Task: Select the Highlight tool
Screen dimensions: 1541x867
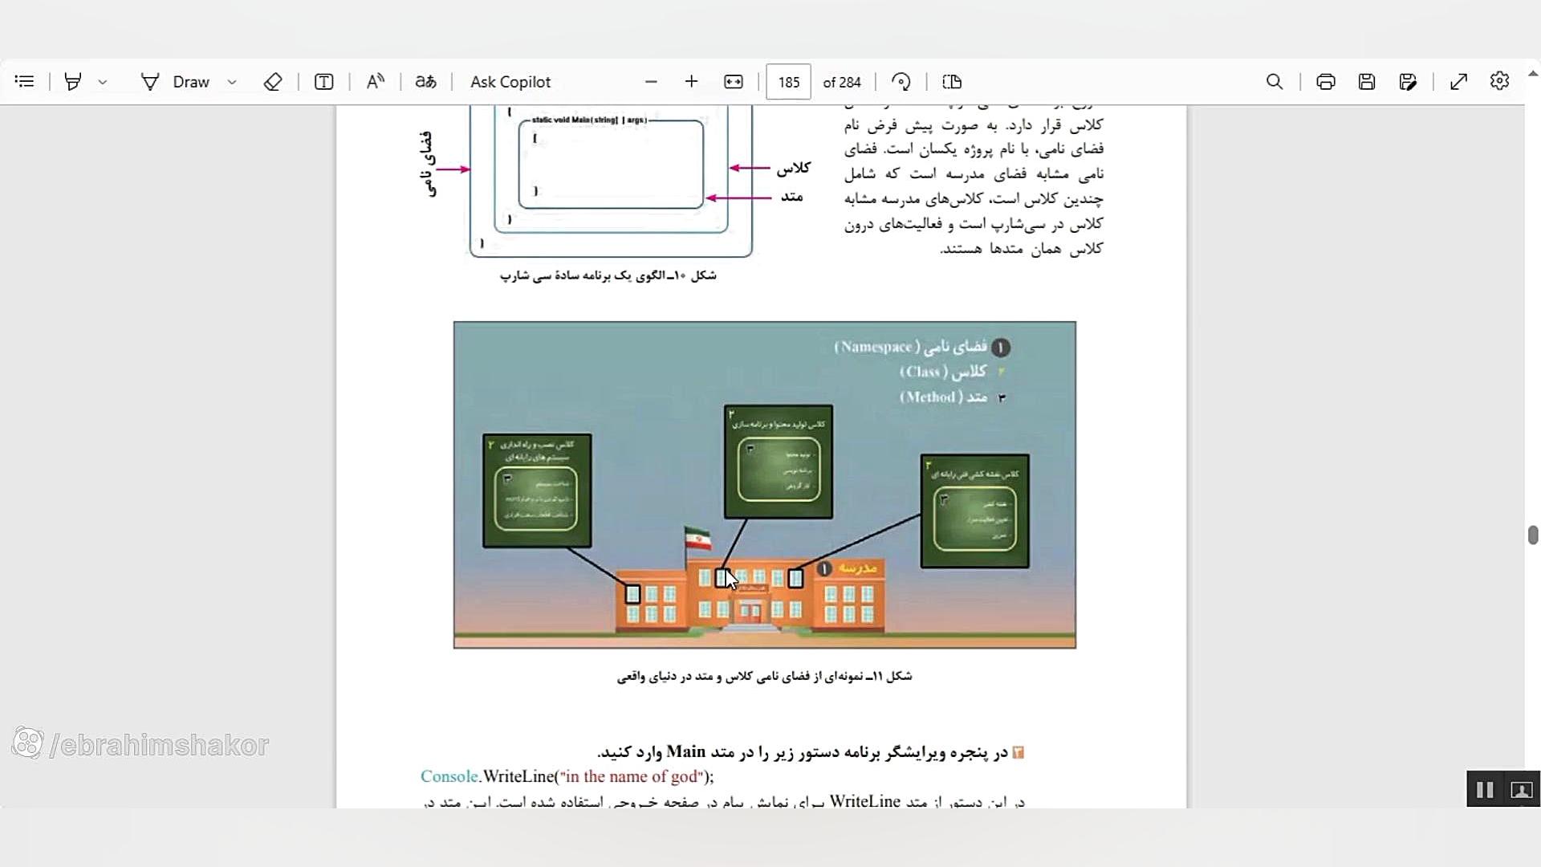Action: (73, 82)
